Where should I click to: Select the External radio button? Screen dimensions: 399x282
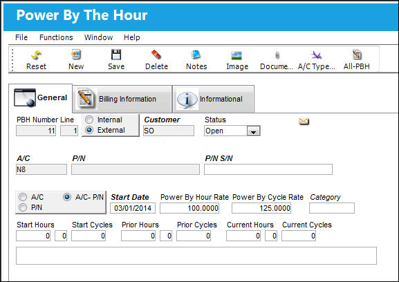coord(89,130)
